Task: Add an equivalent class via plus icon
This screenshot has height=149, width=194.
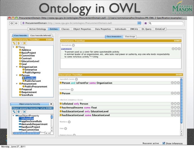Action: 76,79
